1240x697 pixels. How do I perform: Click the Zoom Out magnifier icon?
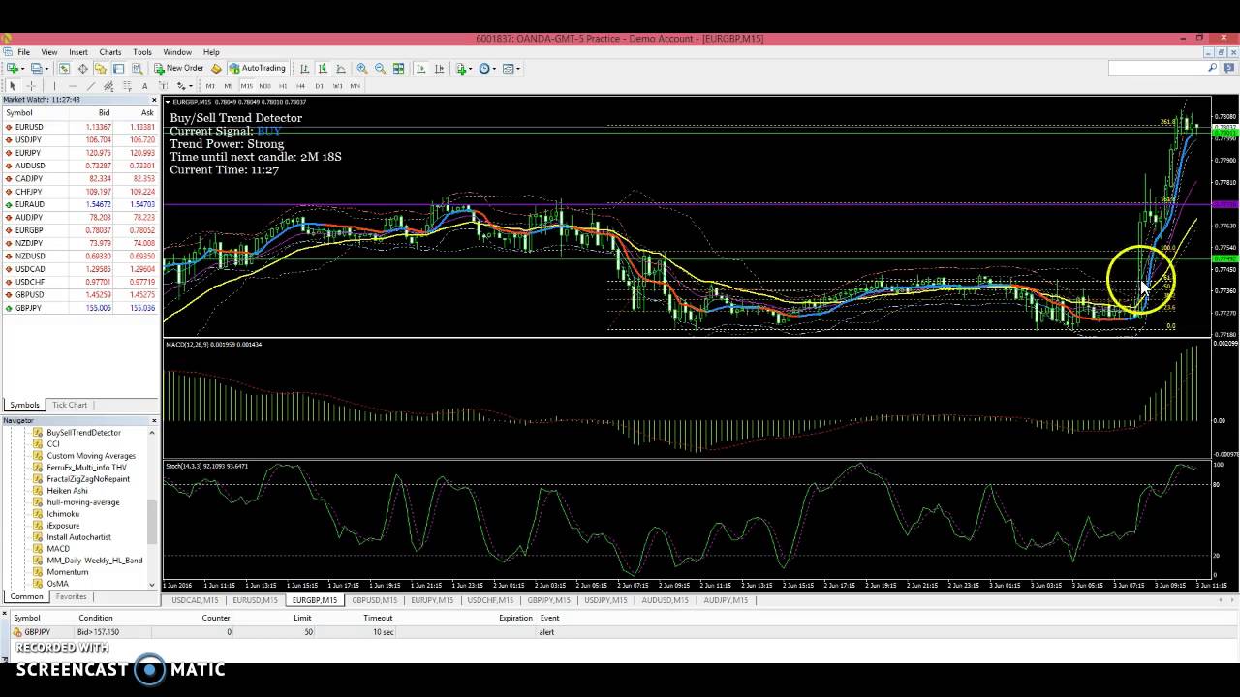coord(380,69)
